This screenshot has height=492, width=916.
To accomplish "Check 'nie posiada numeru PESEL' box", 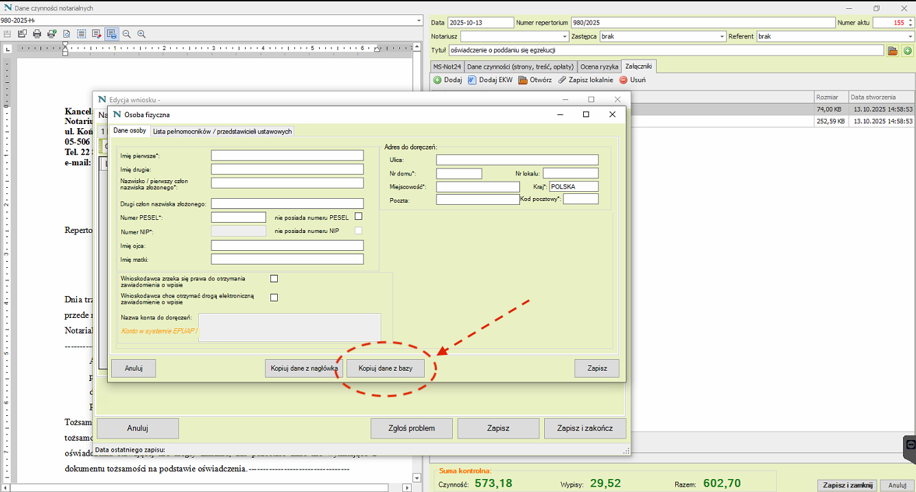I will (x=358, y=217).
